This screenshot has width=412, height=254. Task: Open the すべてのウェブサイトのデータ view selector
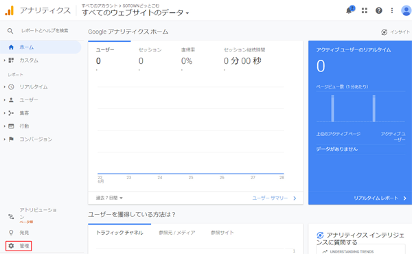pos(135,12)
